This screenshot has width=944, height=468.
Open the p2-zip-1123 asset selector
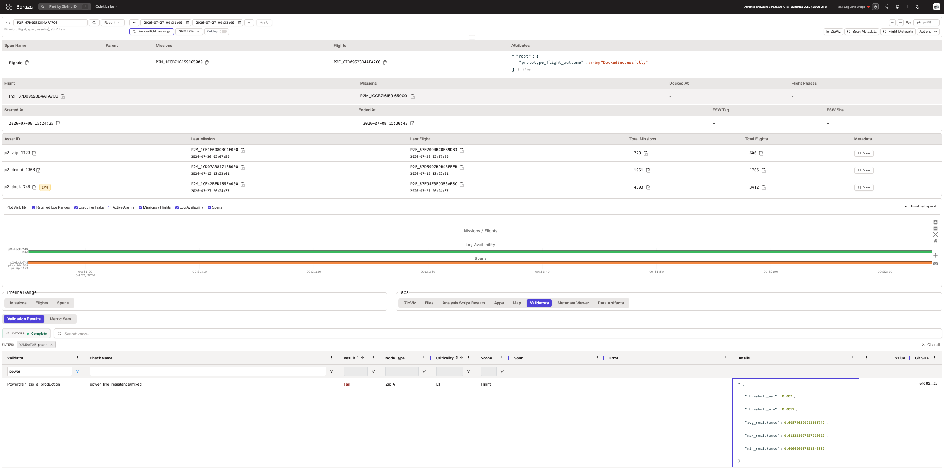[926, 23]
